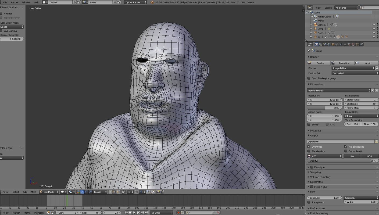The width and height of the screenshot is (379, 215).
Task: Open the Material properties sphere icon
Action: pos(349,44)
